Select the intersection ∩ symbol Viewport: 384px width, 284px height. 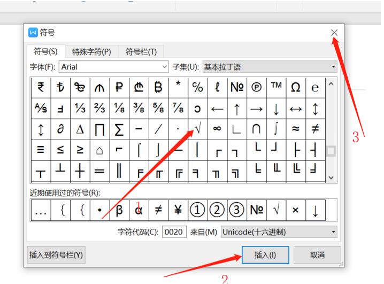point(256,129)
